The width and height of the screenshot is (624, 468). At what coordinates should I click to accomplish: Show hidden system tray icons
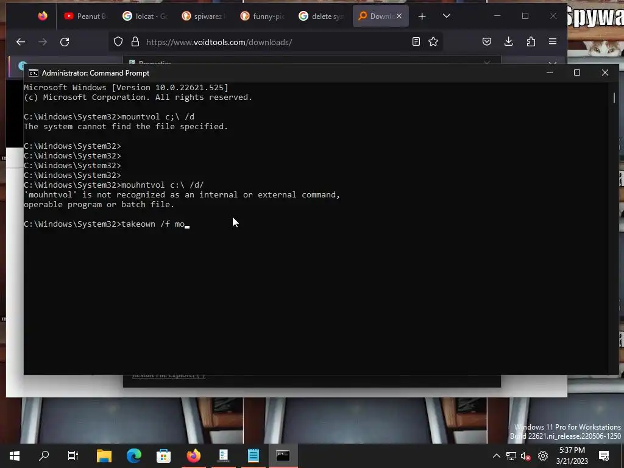(496, 456)
